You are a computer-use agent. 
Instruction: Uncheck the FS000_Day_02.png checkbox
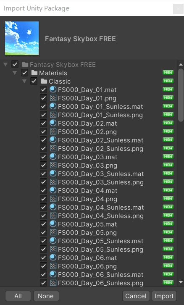point(43,131)
